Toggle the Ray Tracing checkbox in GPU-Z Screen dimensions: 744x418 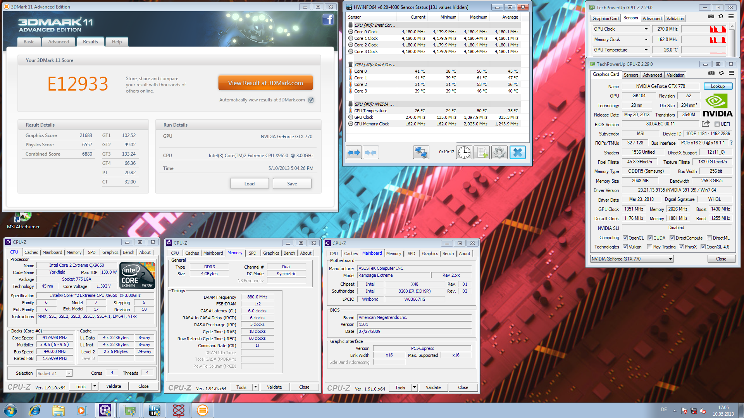click(x=649, y=247)
